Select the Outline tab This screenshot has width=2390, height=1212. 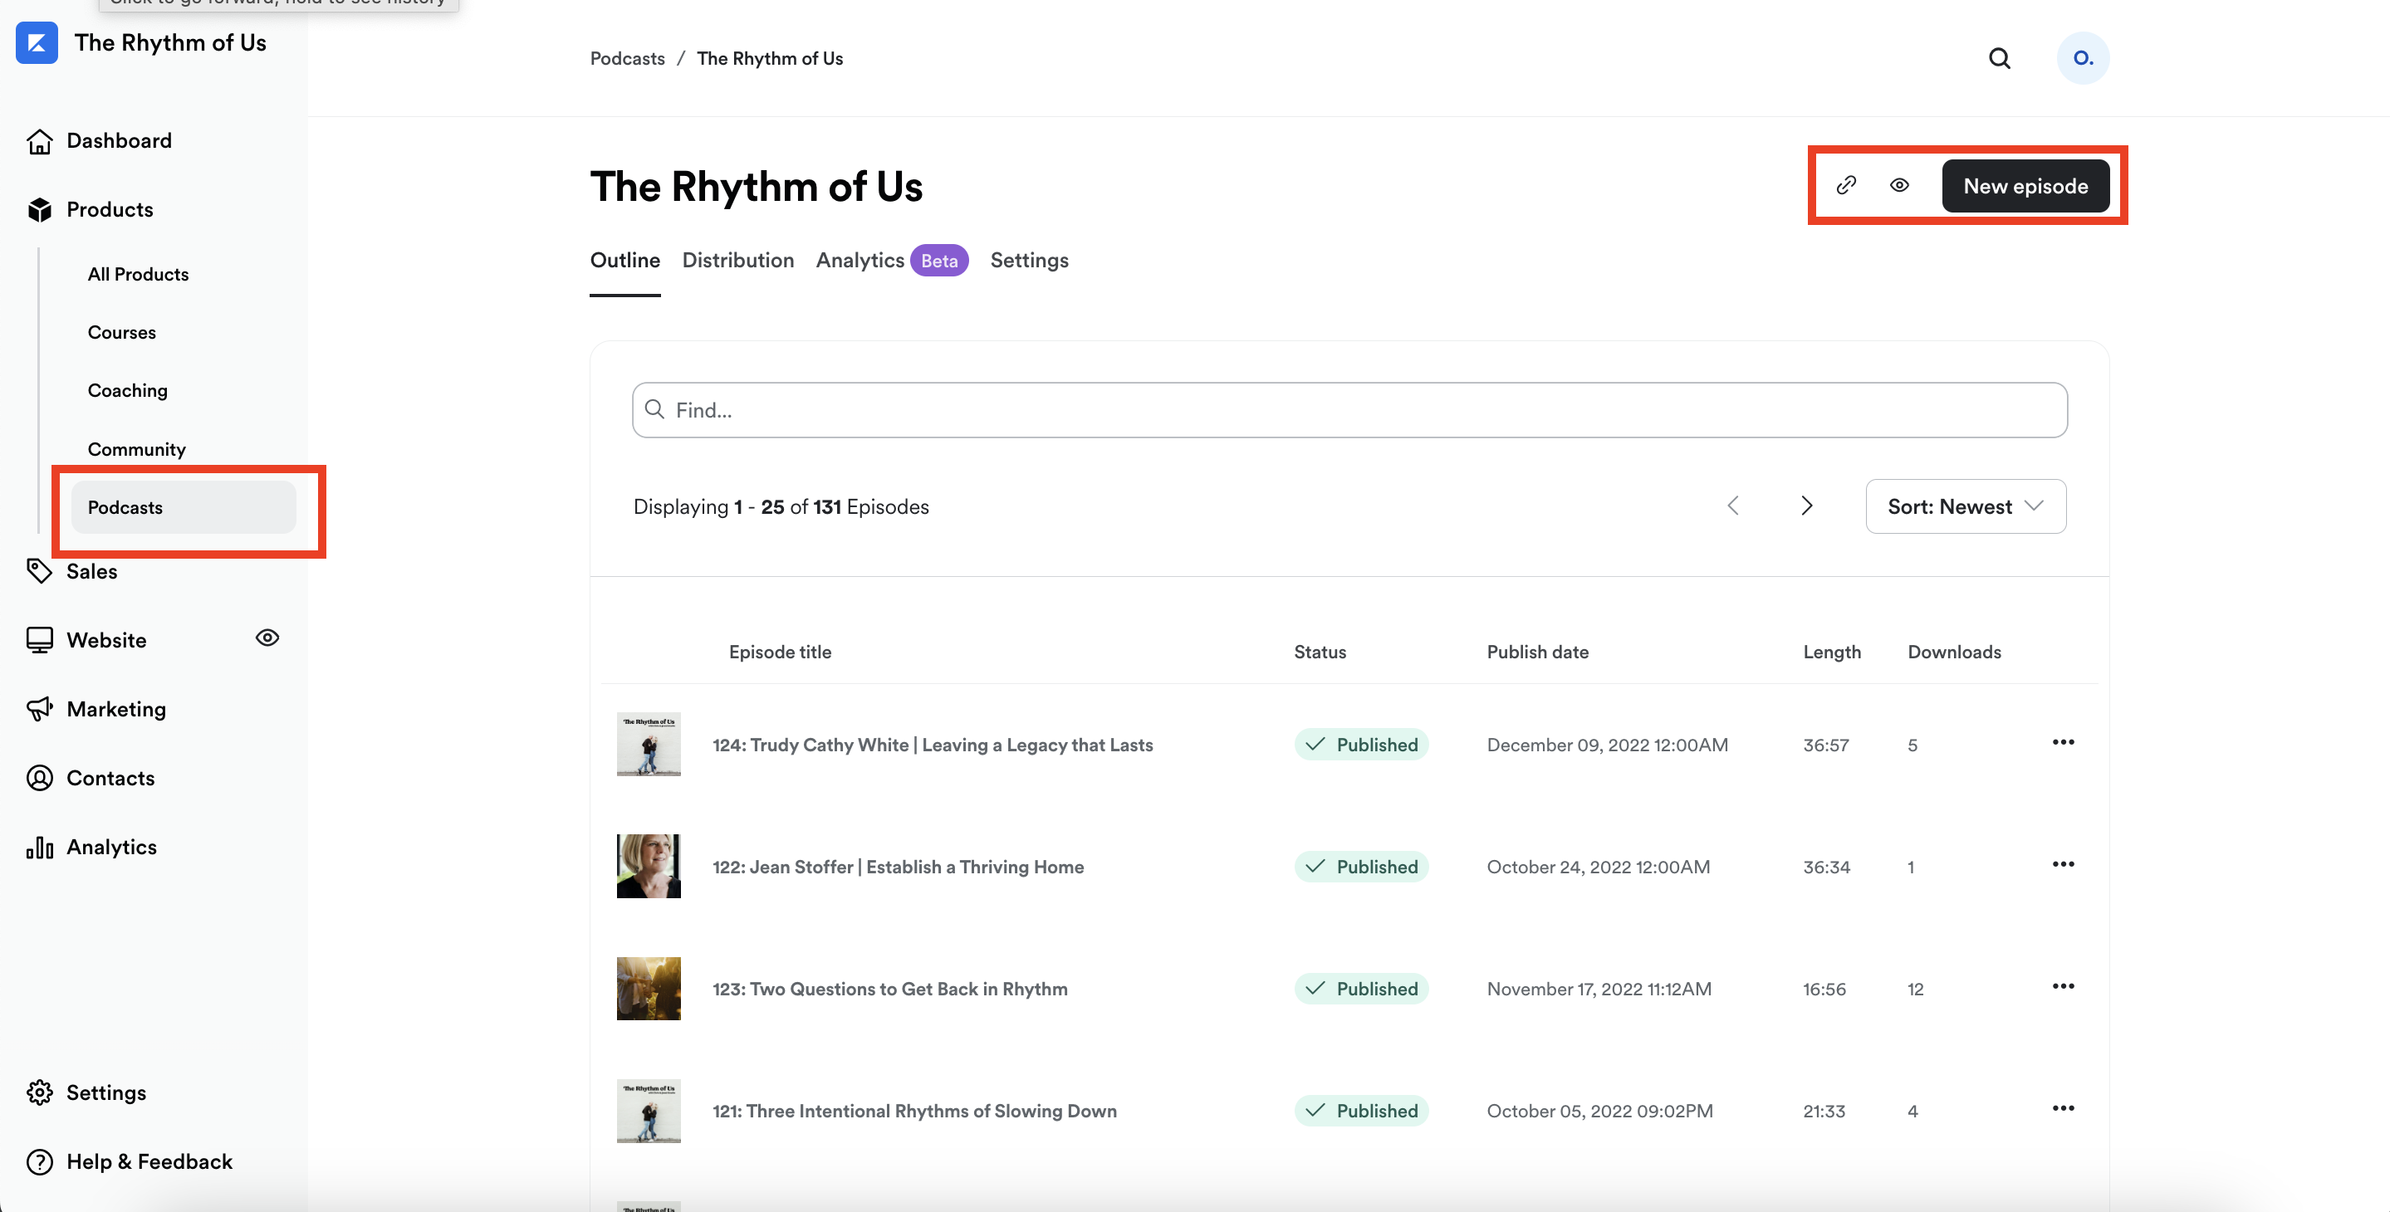[x=624, y=261]
